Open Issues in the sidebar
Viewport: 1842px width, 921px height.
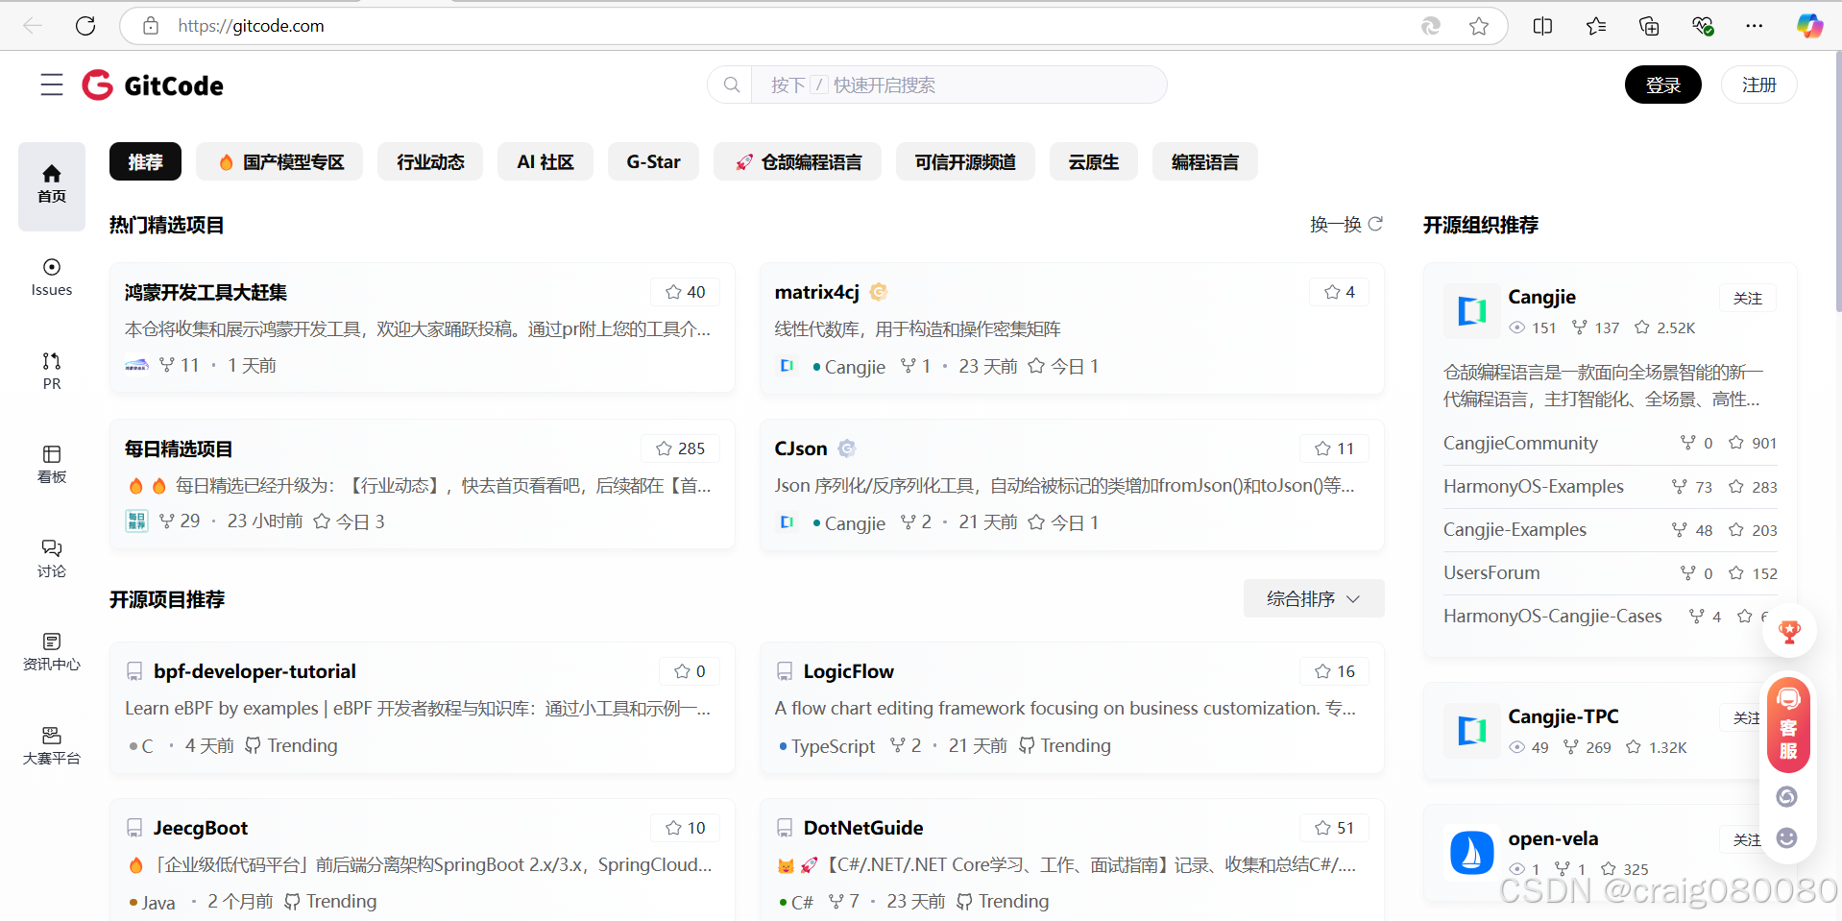coord(52,277)
